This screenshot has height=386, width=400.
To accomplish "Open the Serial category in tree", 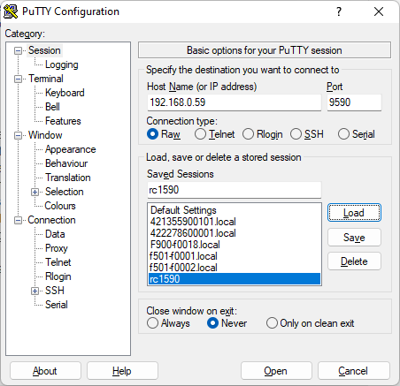I will tap(57, 305).
